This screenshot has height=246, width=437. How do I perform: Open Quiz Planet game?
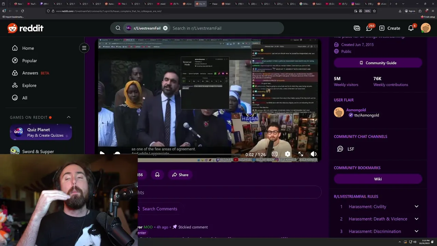click(41, 132)
